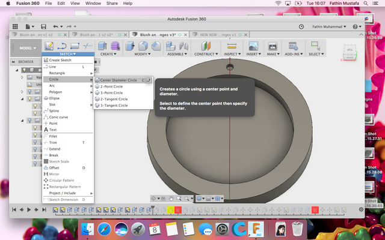Screen dimensions: 385x240
Task: Click the Add-Ins scripts icon
Action: point(293,46)
